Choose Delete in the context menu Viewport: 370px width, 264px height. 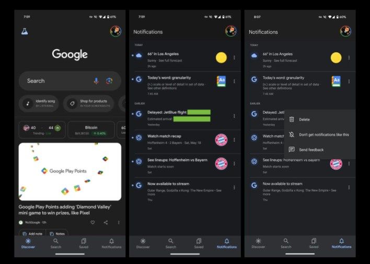click(x=320, y=120)
